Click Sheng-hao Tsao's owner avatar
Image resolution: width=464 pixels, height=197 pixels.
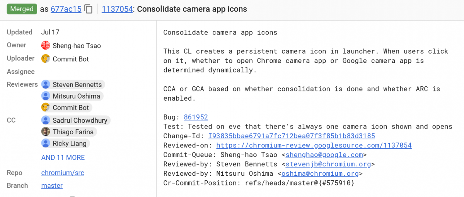[x=46, y=46]
